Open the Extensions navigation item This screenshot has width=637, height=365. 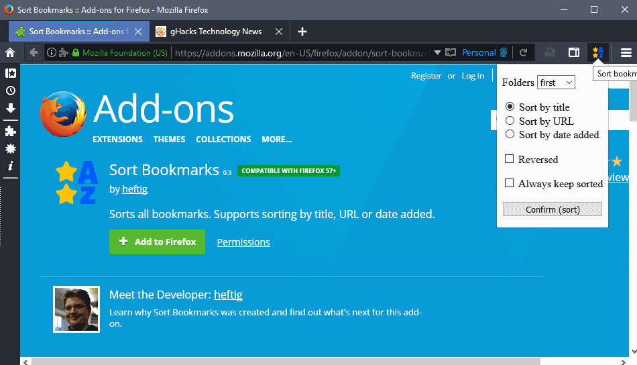[117, 140]
